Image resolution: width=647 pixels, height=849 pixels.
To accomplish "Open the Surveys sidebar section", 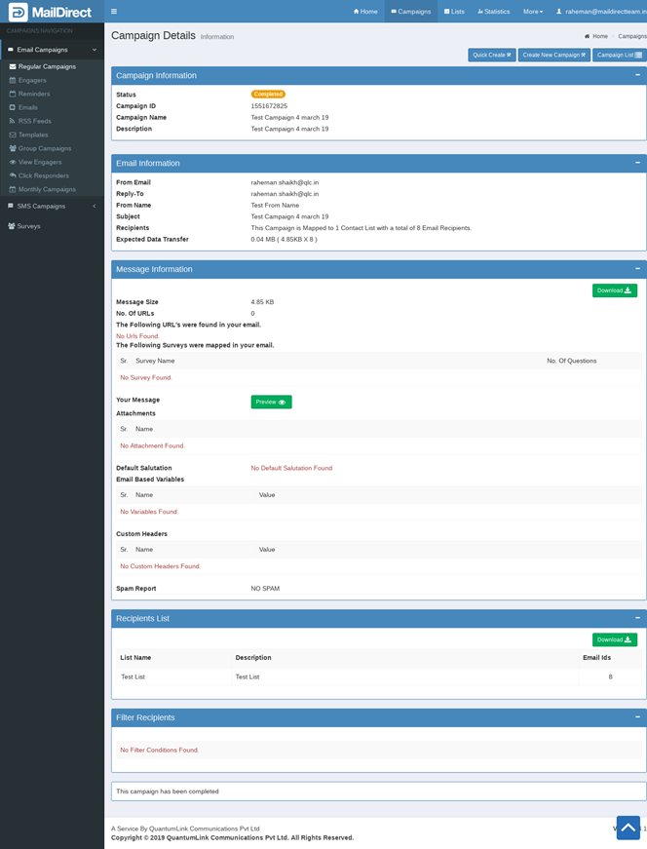I will click(28, 225).
